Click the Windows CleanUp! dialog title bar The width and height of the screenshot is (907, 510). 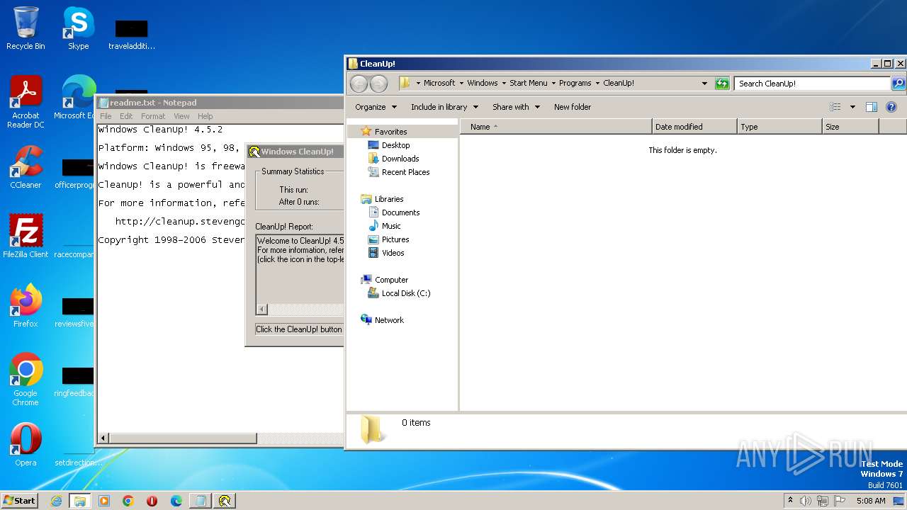(x=295, y=152)
